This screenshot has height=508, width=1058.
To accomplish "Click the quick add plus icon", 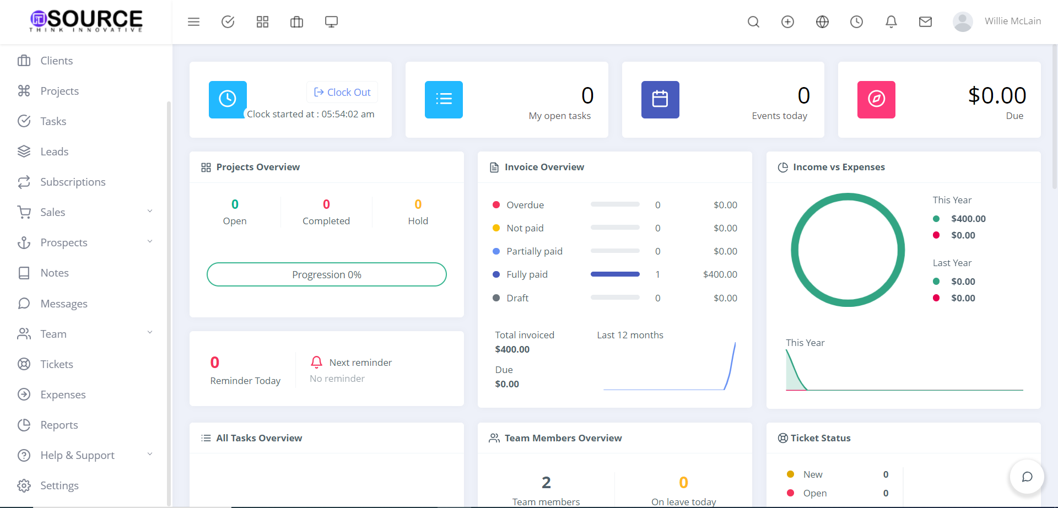I will point(787,22).
